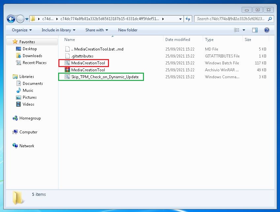The height and width of the screenshot is (212, 280).
Task: Open the Share with menu
Action: [x=97, y=30]
